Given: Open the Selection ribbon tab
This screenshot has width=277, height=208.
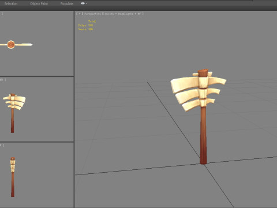Looking at the screenshot, I should (11, 3).
